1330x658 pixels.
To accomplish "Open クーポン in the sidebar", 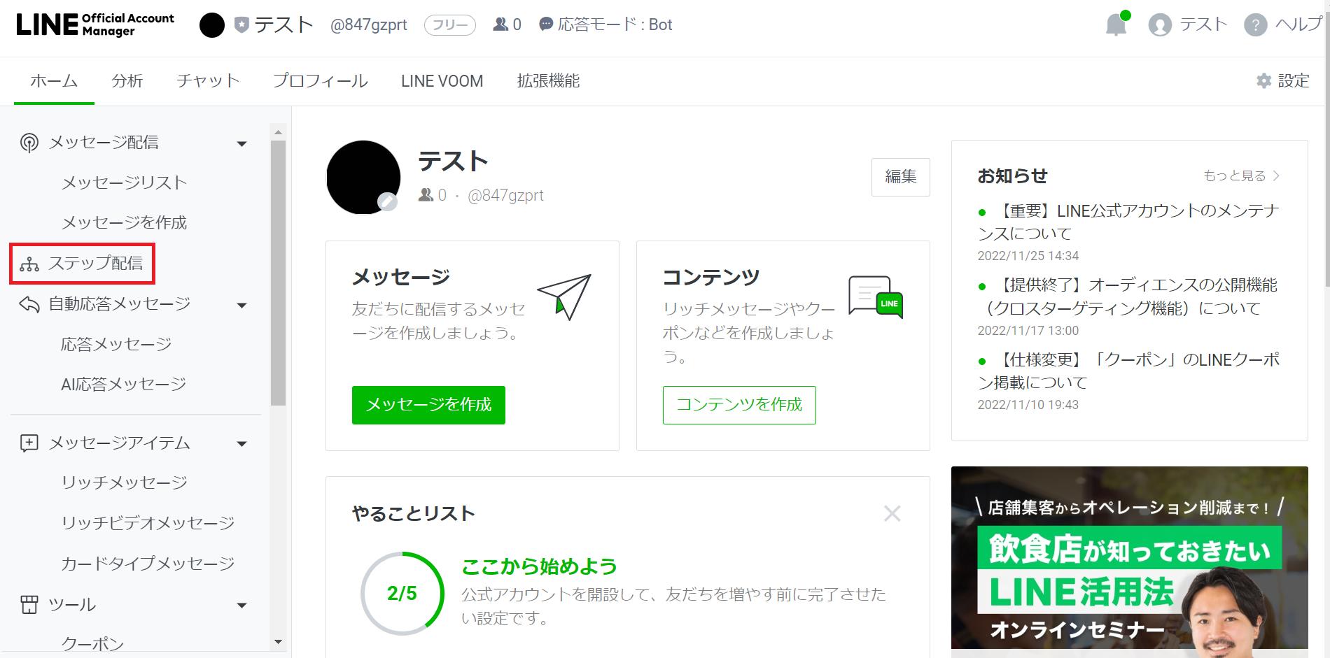I will coord(93,645).
